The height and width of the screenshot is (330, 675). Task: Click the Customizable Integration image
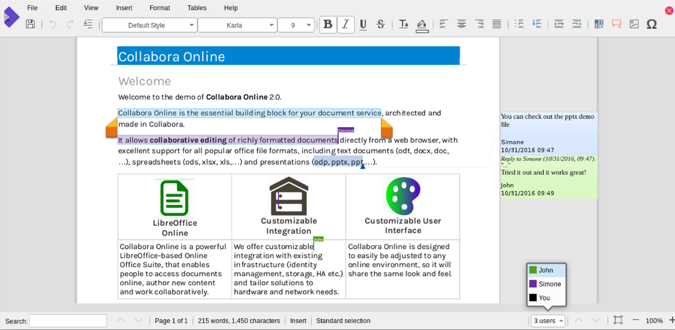289,196
